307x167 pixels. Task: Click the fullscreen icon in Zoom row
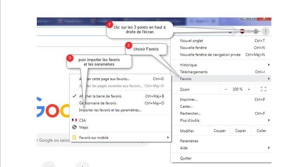pyautogui.click(x=264, y=89)
